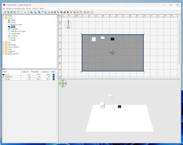
Task: Click the New home toolbar icon
Action: click(5, 12)
